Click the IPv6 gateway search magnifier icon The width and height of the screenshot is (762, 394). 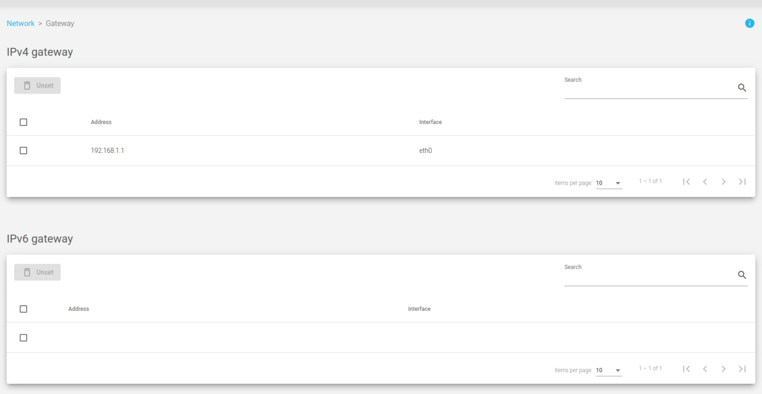tap(742, 275)
